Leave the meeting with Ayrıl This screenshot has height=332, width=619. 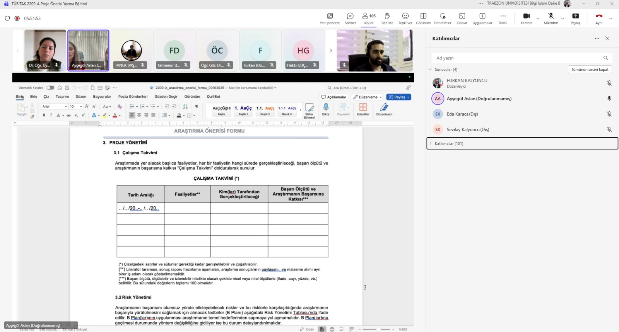coord(599,18)
